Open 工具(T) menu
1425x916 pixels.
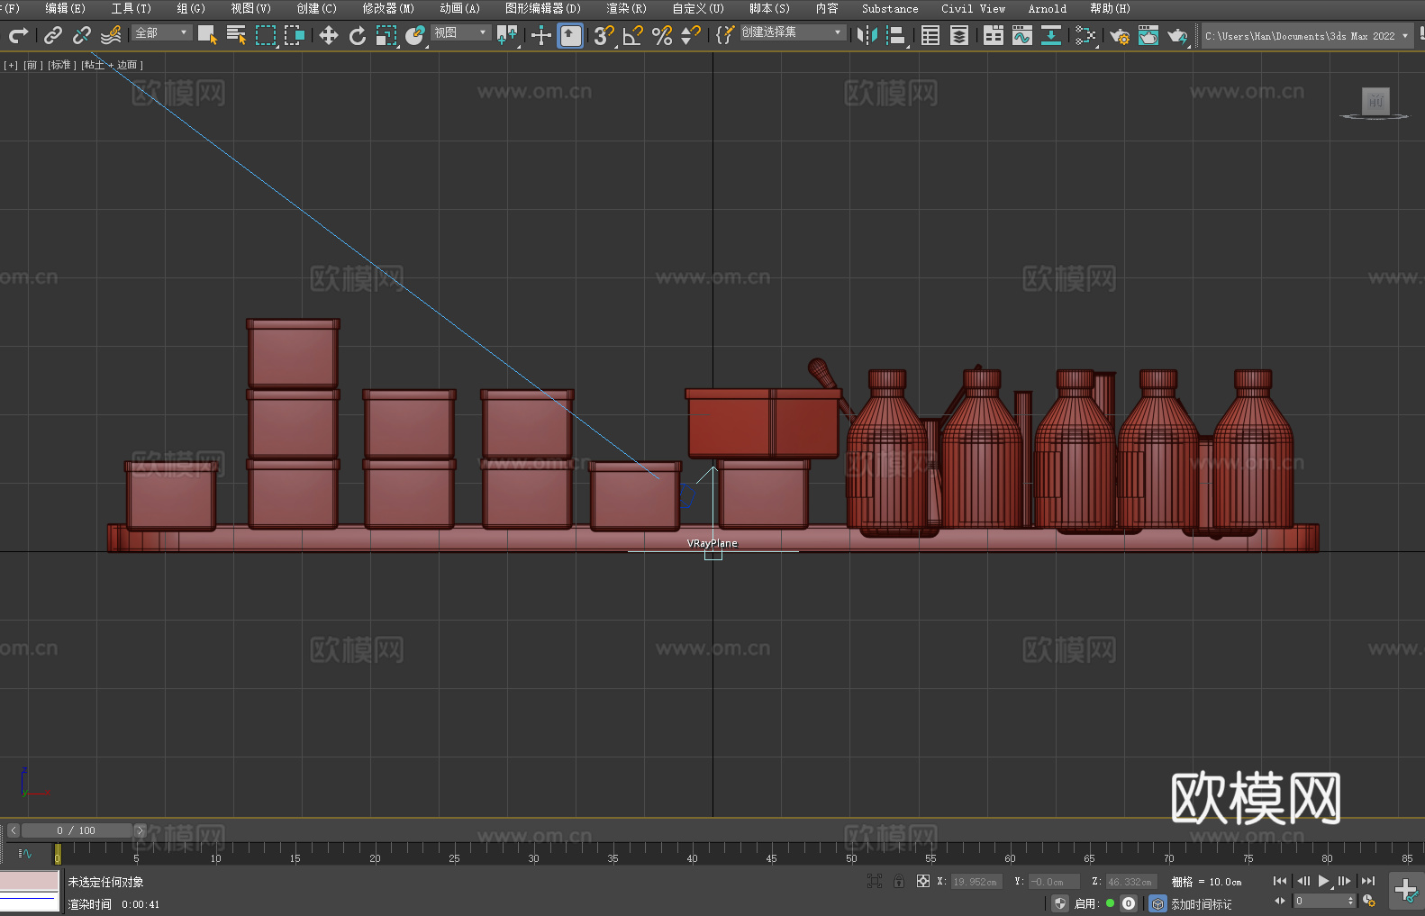(x=131, y=8)
